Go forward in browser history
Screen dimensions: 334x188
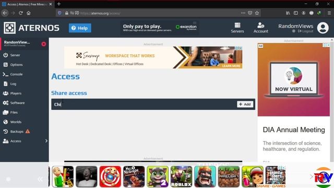tap(13, 13)
